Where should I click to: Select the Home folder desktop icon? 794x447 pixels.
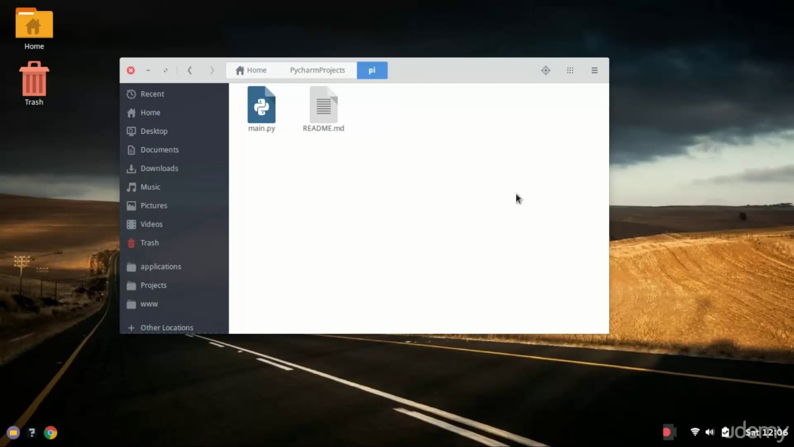34,24
